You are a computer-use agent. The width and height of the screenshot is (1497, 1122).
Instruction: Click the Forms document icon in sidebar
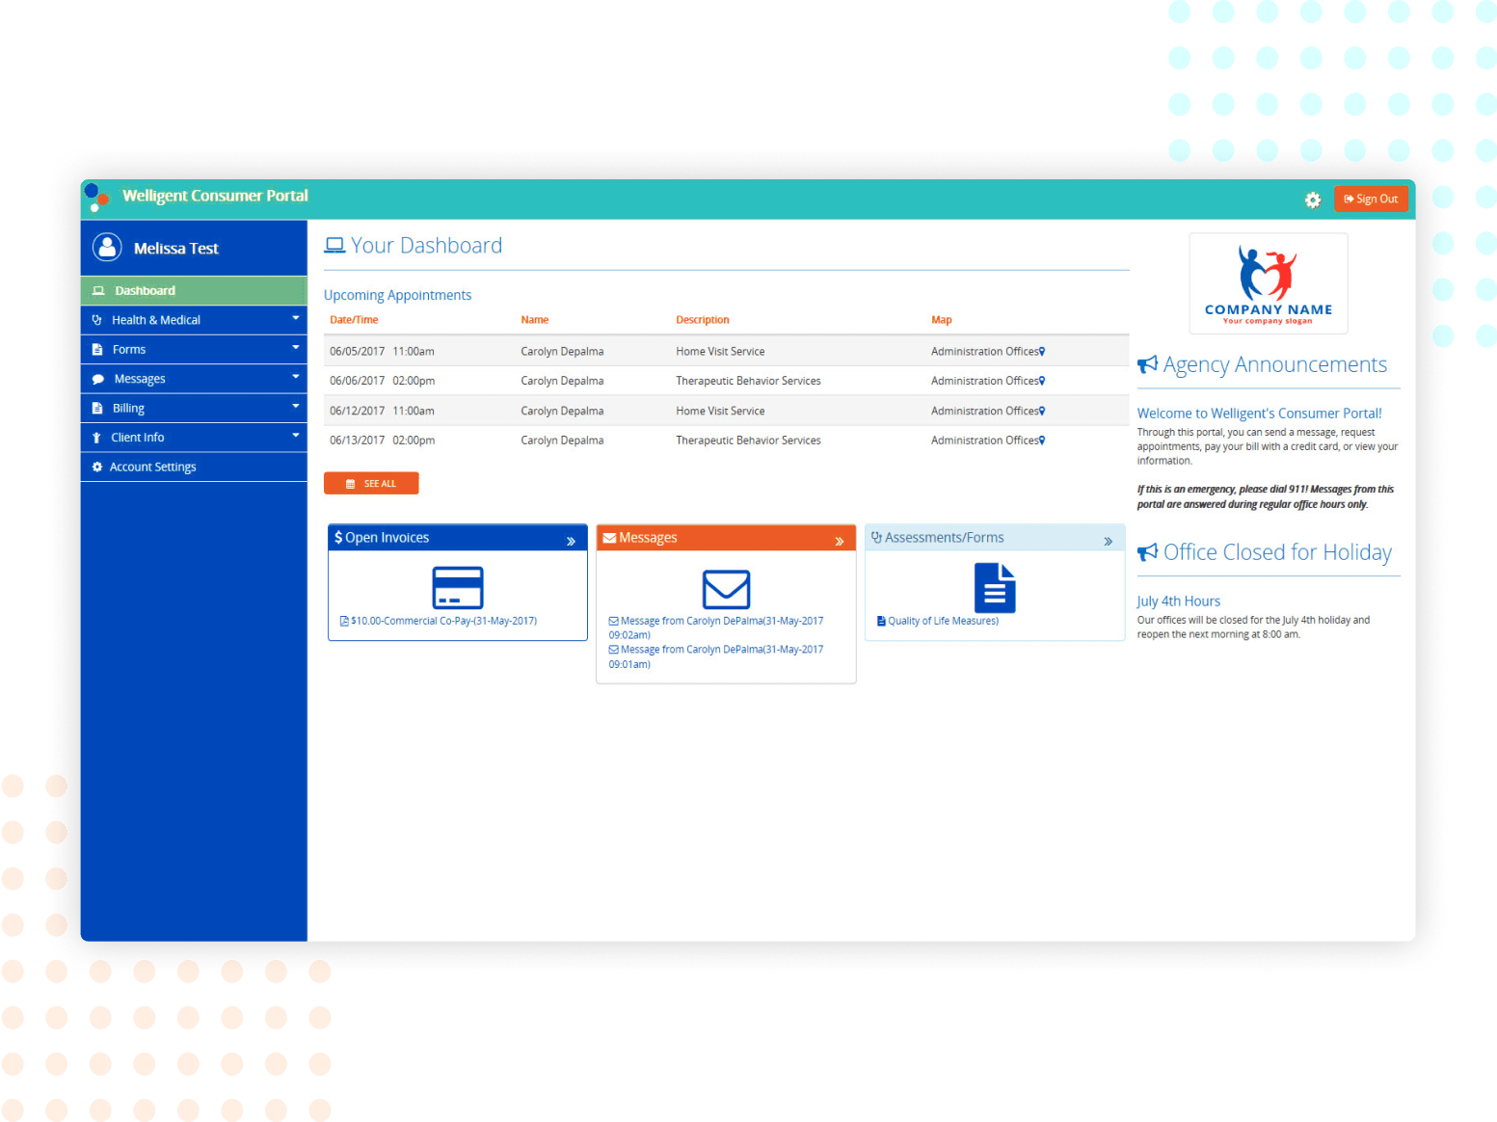click(96, 350)
